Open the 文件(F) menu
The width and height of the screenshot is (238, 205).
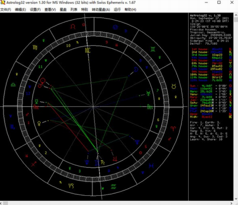click(x=6, y=9)
